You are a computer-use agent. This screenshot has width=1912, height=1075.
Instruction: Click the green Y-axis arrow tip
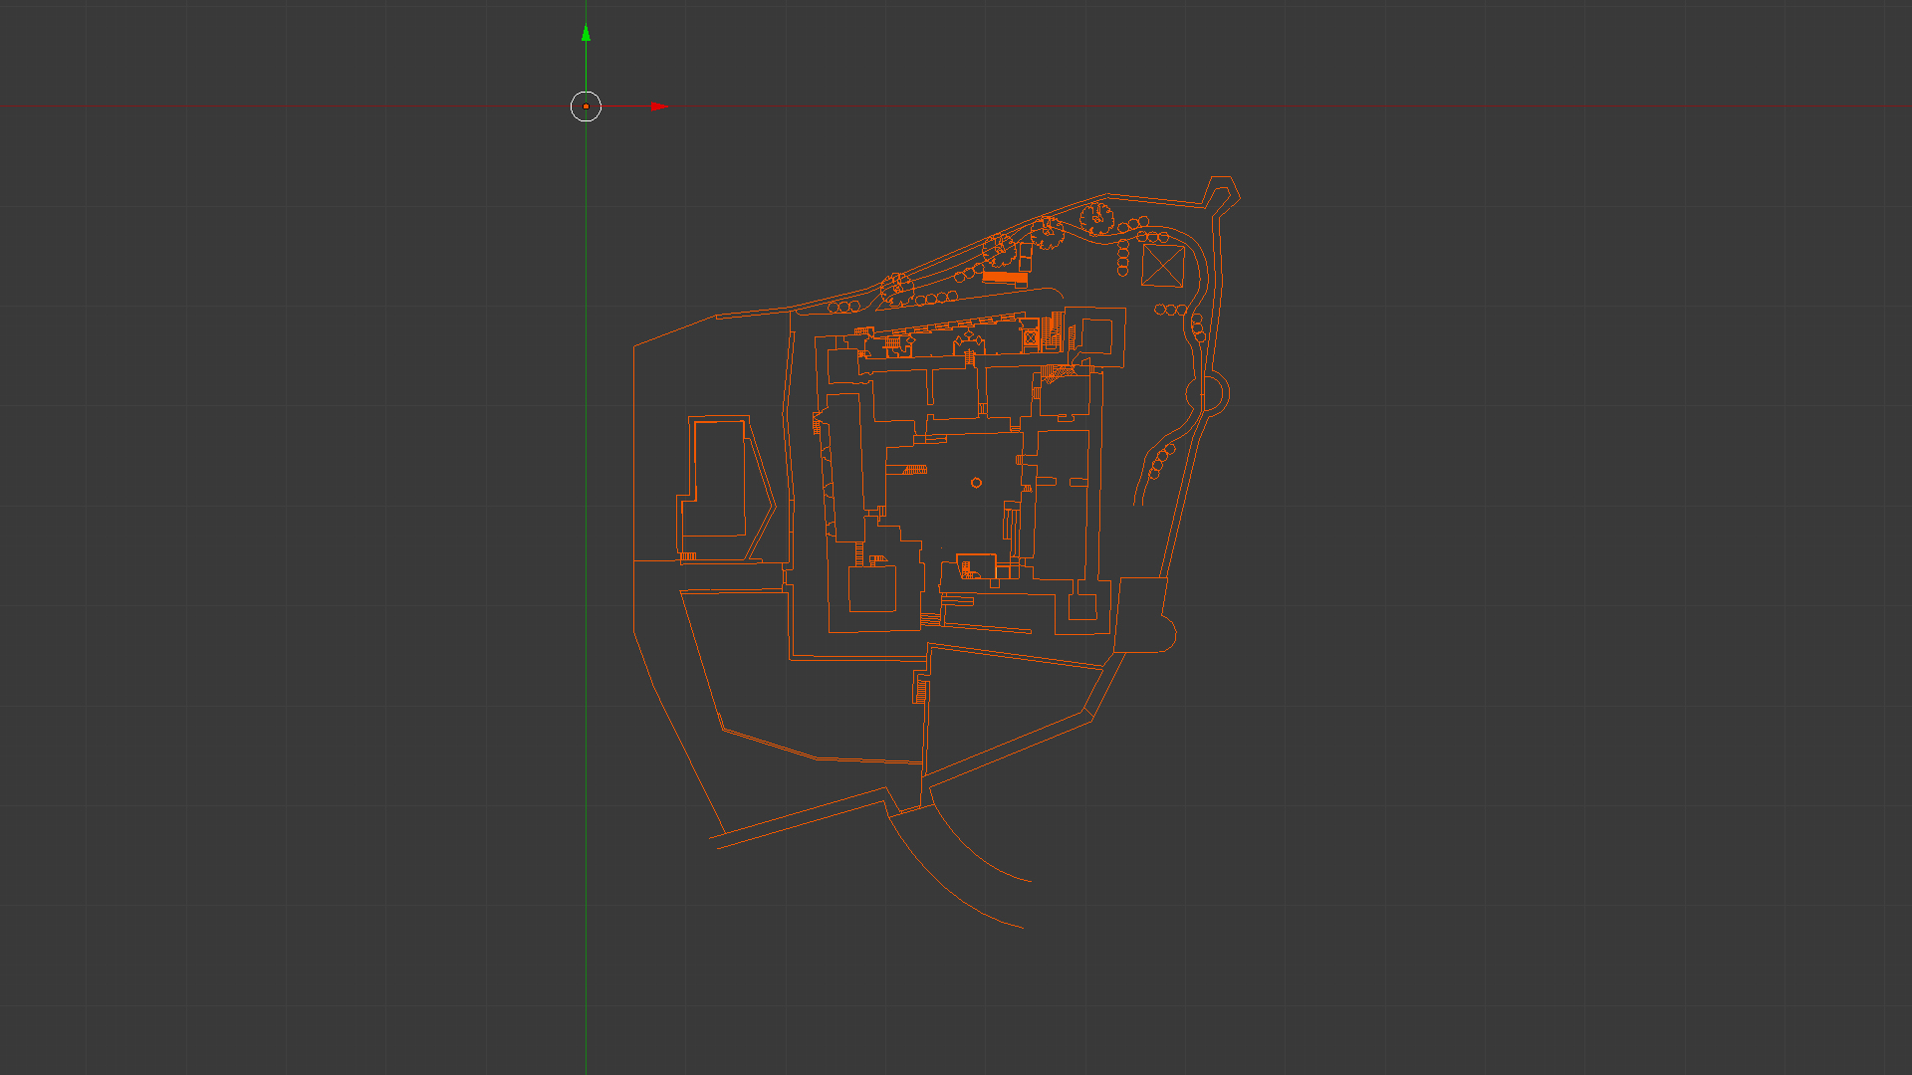click(x=586, y=34)
